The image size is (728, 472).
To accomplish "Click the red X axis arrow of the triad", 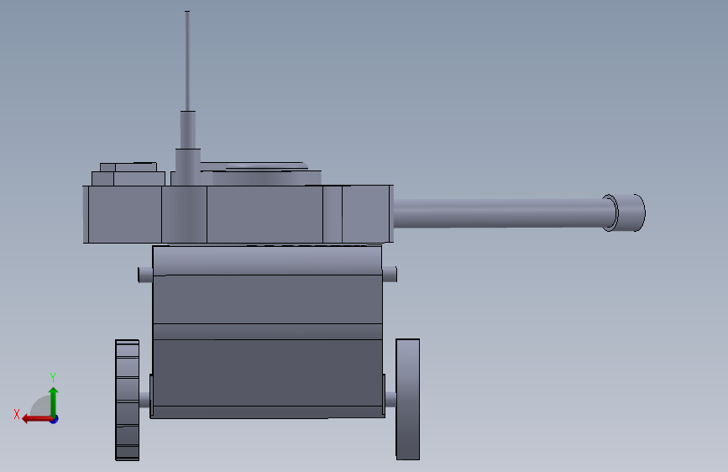I will 36,419.
